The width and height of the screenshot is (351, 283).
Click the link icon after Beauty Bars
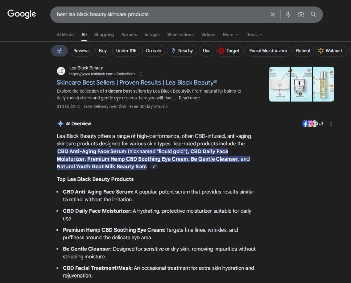tap(154, 166)
